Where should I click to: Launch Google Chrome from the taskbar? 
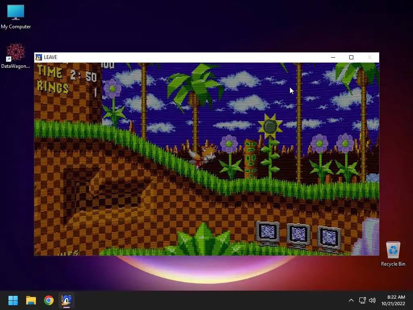pyautogui.click(x=49, y=300)
